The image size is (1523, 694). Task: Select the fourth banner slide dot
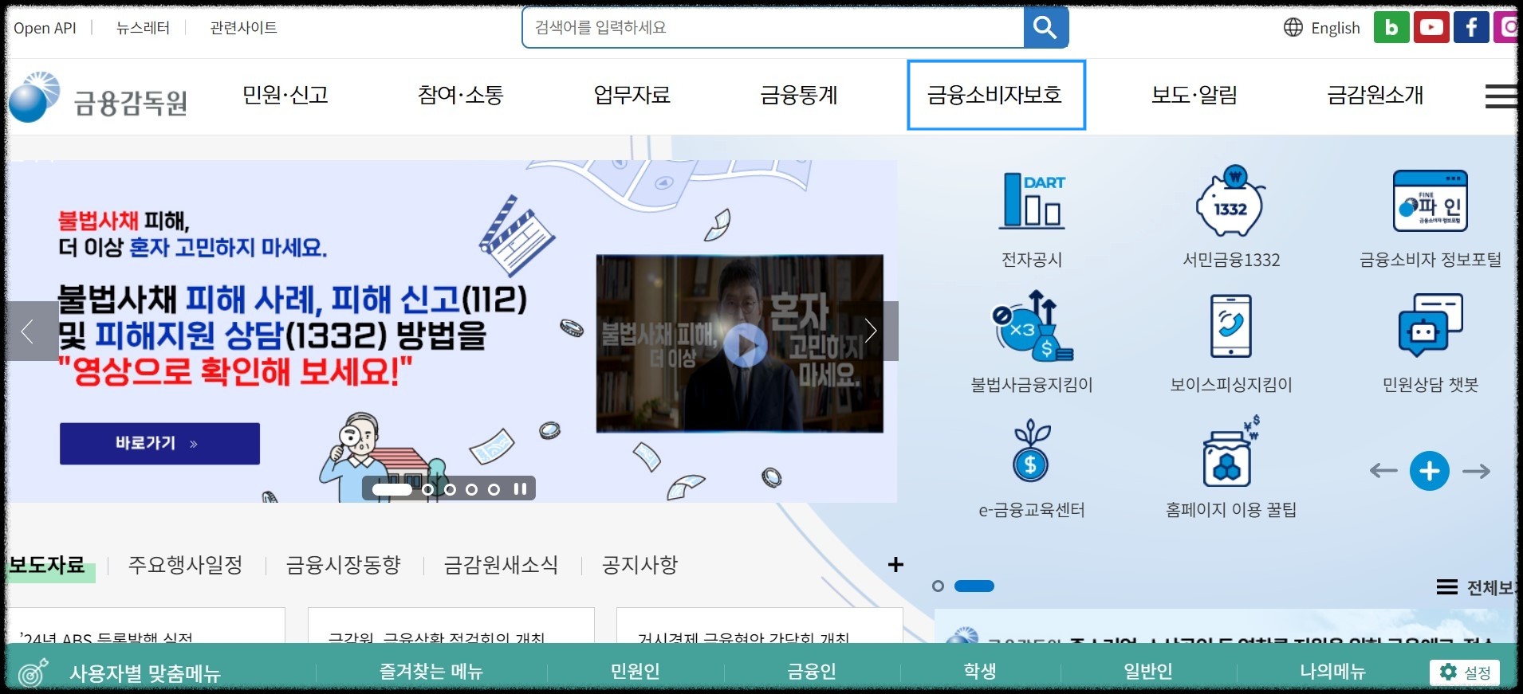472,489
